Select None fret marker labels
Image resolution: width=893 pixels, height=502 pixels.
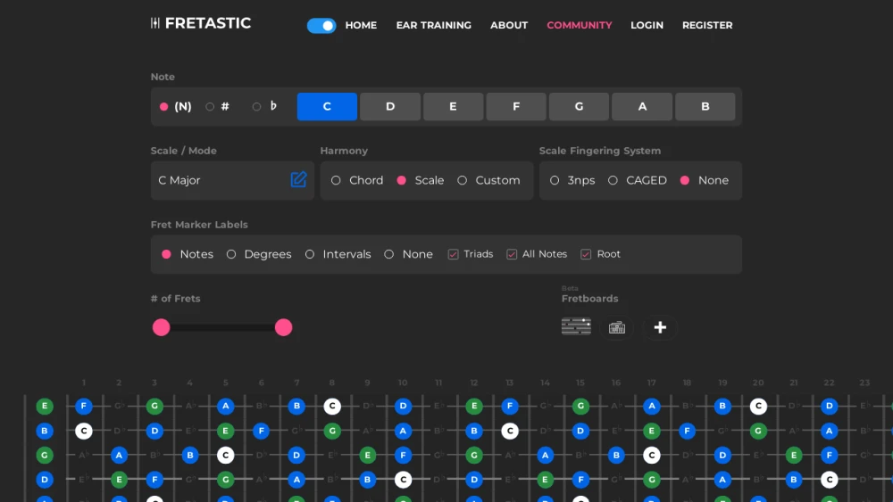(389, 254)
